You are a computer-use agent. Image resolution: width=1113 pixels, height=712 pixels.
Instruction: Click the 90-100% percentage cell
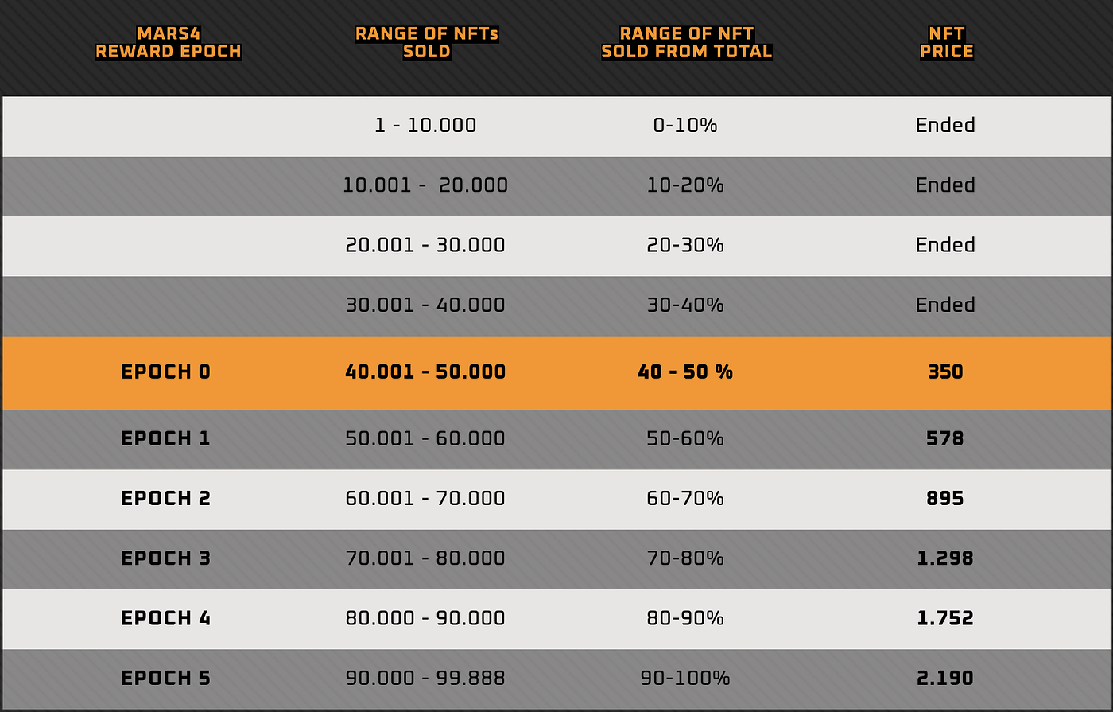tap(685, 678)
